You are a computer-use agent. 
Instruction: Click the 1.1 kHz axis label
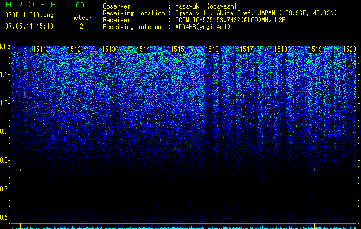(5, 74)
